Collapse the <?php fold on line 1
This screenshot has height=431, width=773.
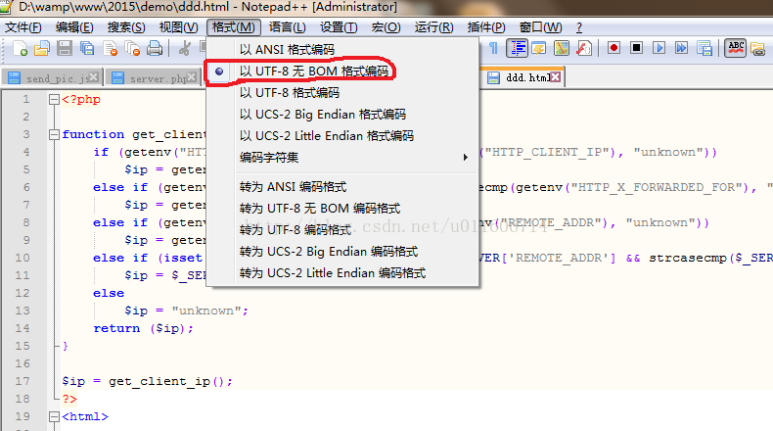(x=54, y=99)
